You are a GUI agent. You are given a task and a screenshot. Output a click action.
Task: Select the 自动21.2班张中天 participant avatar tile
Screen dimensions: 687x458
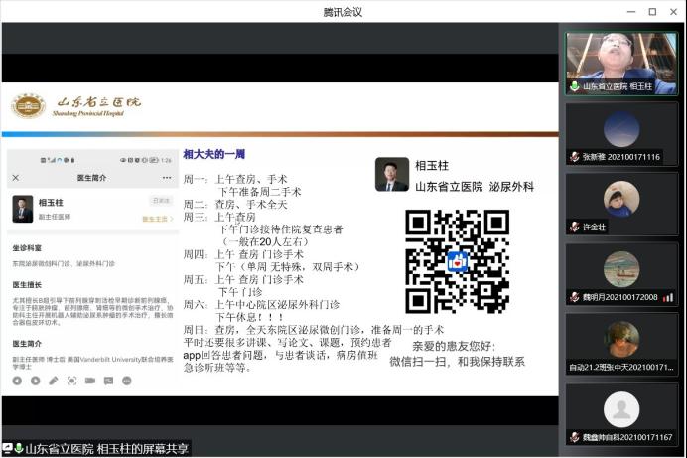pos(621,339)
